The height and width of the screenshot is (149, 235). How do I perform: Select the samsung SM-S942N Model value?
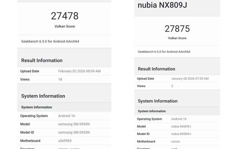[74, 124]
